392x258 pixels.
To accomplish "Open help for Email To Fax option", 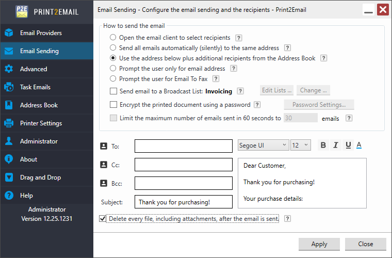I will pyautogui.click(x=216, y=79).
